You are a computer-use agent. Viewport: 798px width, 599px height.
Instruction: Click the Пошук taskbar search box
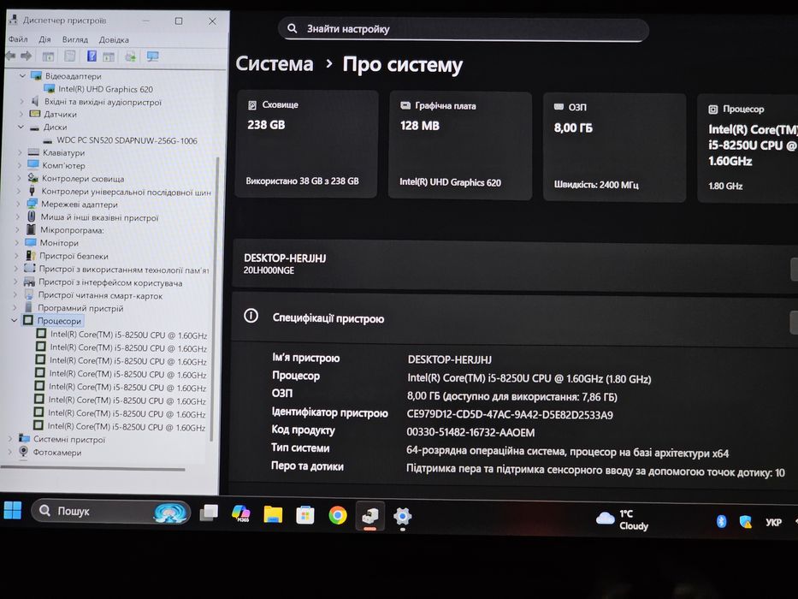(111, 511)
